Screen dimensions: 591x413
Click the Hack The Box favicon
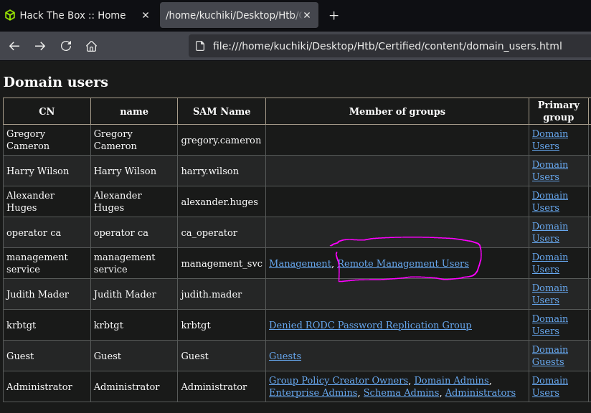pos(10,14)
